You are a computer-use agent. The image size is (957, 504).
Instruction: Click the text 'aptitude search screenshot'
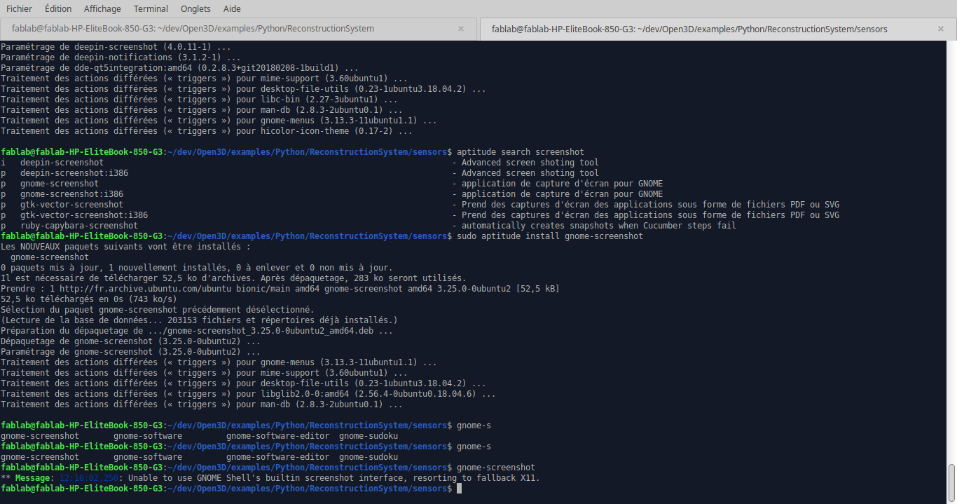[x=520, y=152]
